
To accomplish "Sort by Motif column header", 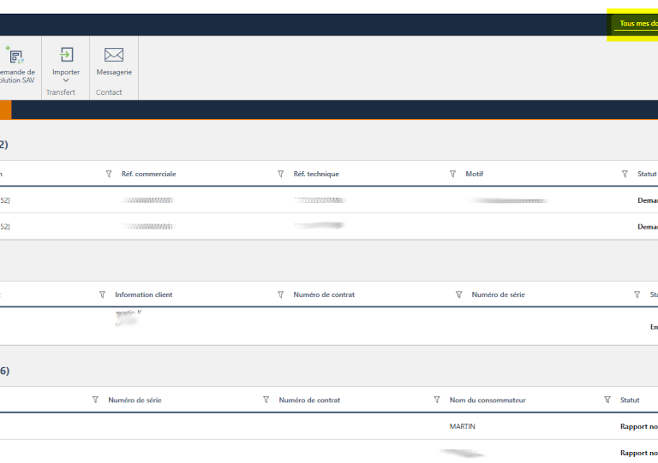I will [x=475, y=174].
